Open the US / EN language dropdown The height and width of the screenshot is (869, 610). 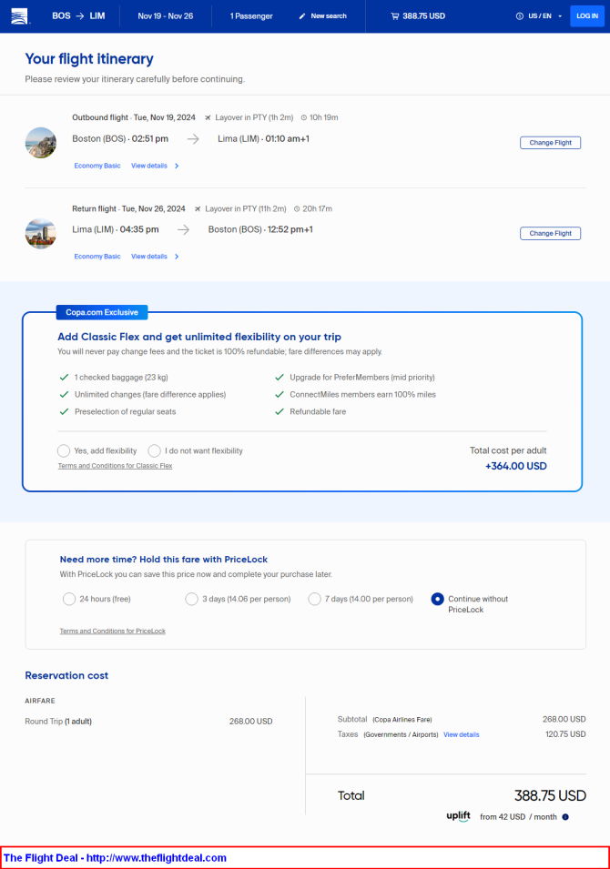click(544, 16)
